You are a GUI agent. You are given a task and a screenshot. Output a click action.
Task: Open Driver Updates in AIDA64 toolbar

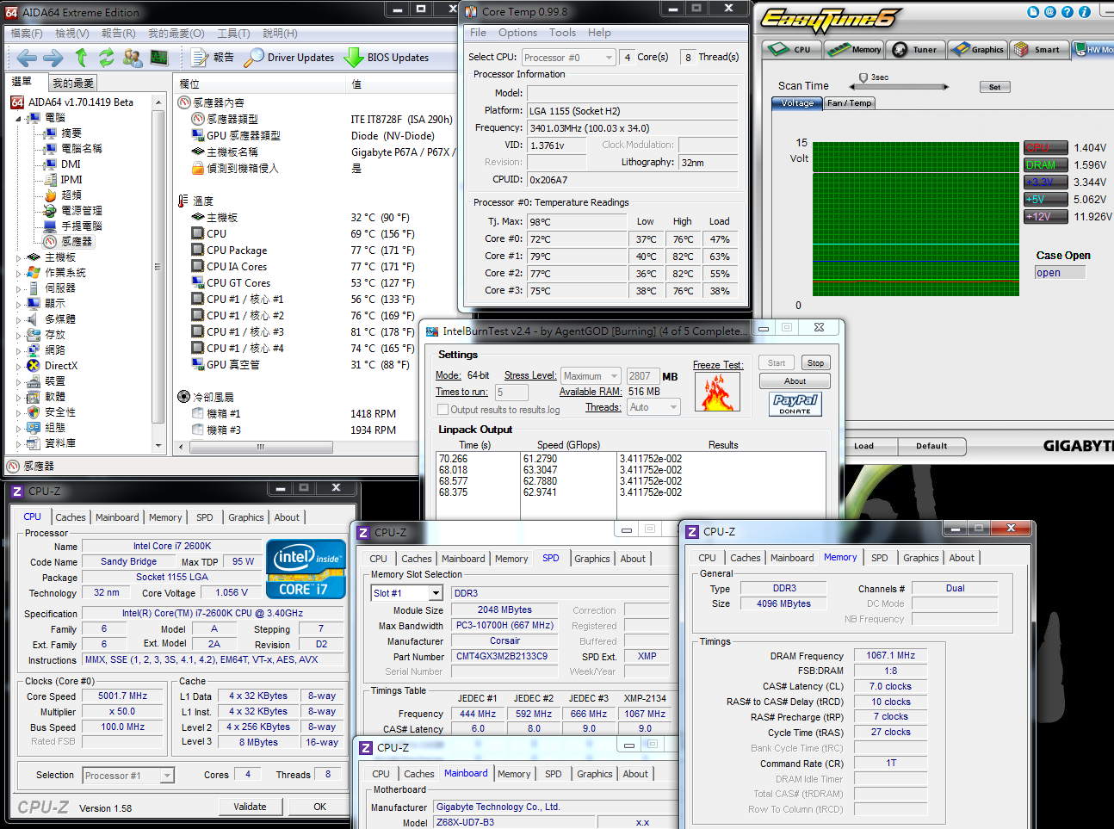pyautogui.click(x=289, y=58)
